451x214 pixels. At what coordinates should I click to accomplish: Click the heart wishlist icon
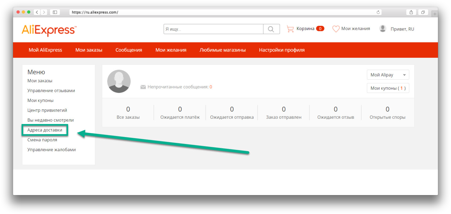click(336, 29)
